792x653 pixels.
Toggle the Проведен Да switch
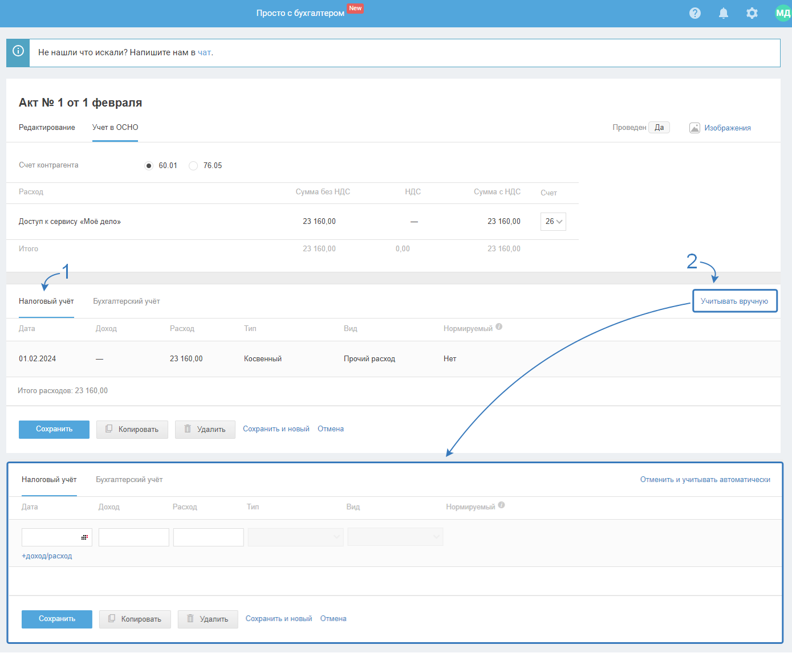[x=659, y=128]
